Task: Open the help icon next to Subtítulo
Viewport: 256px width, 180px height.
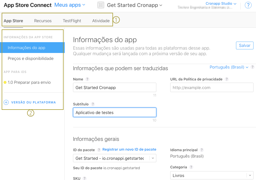Action: [93, 104]
